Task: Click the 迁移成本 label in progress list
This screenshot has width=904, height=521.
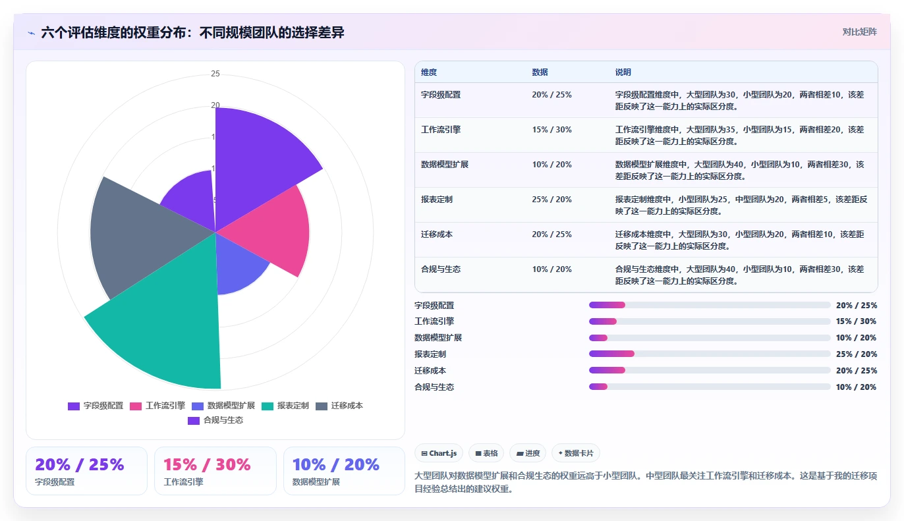Action: pyautogui.click(x=430, y=370)
